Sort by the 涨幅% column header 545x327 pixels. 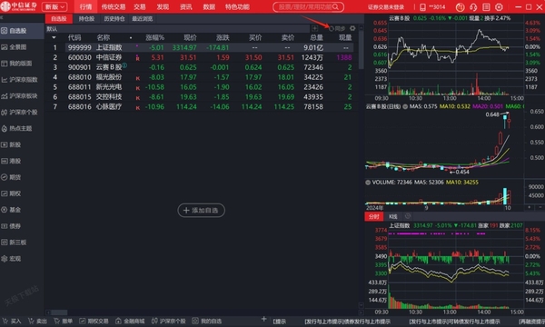(155, 37)
